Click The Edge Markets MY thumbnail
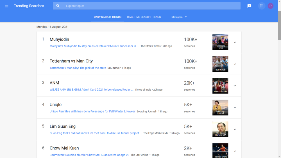This screenshot has width=281, height=158. pos(220,129)
